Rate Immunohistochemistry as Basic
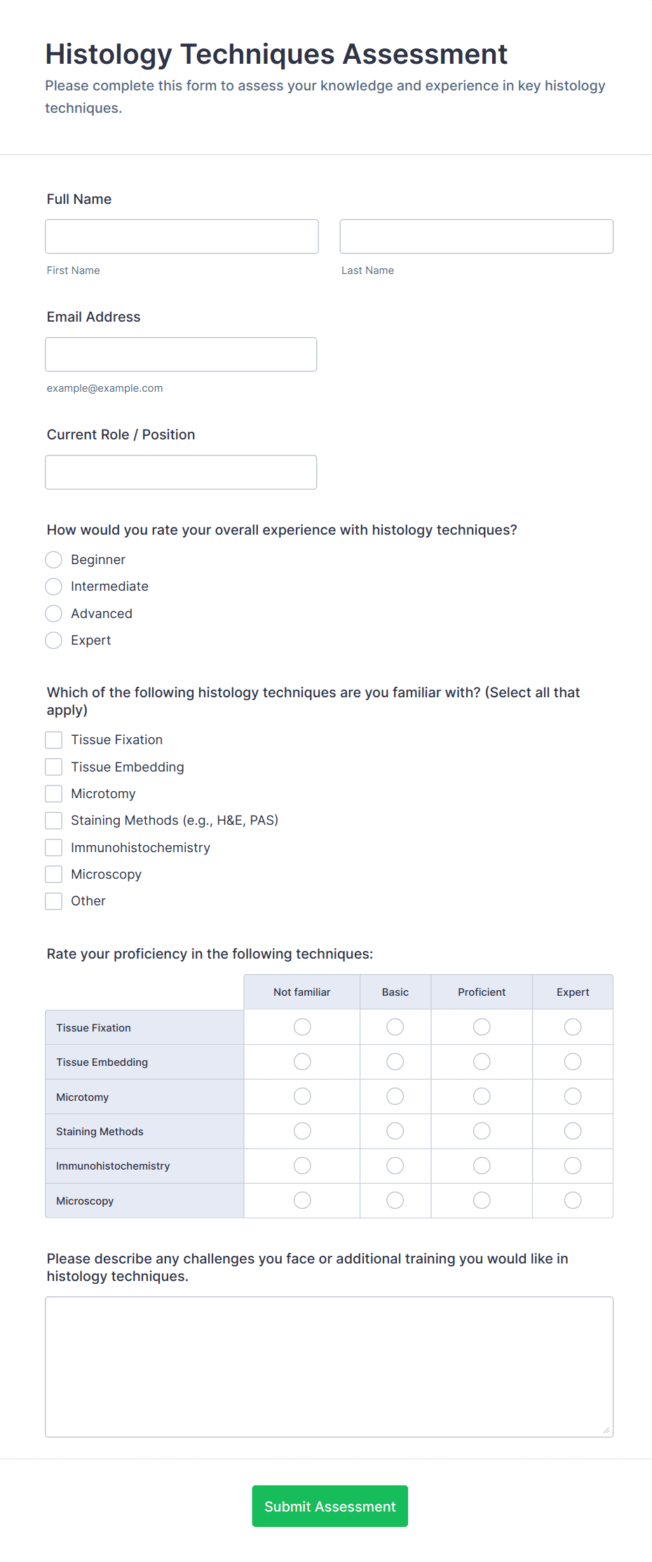 click(x=395, y=1165)
